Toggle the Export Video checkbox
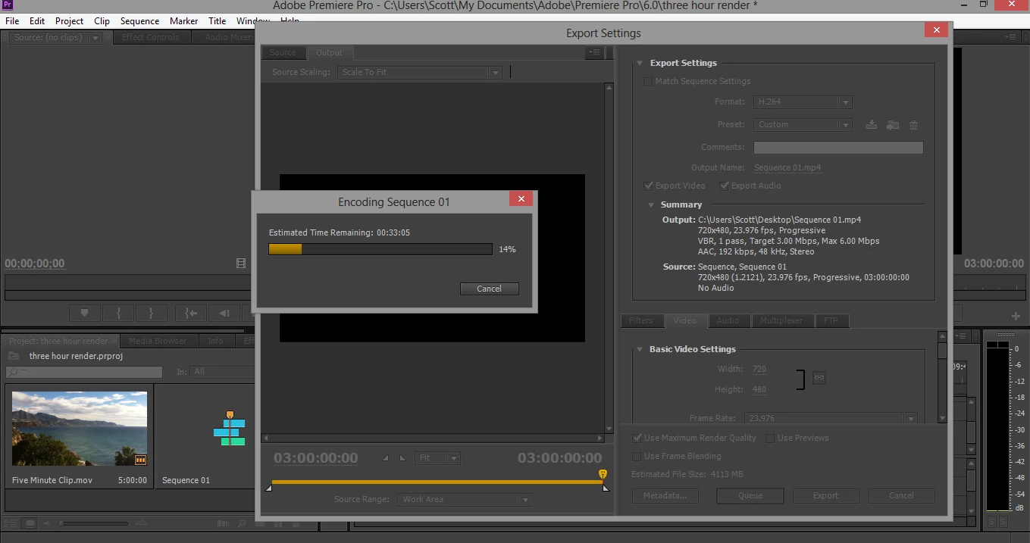Image resolution: width=1030 pixels, height=543 pixels. pos(649,186)
